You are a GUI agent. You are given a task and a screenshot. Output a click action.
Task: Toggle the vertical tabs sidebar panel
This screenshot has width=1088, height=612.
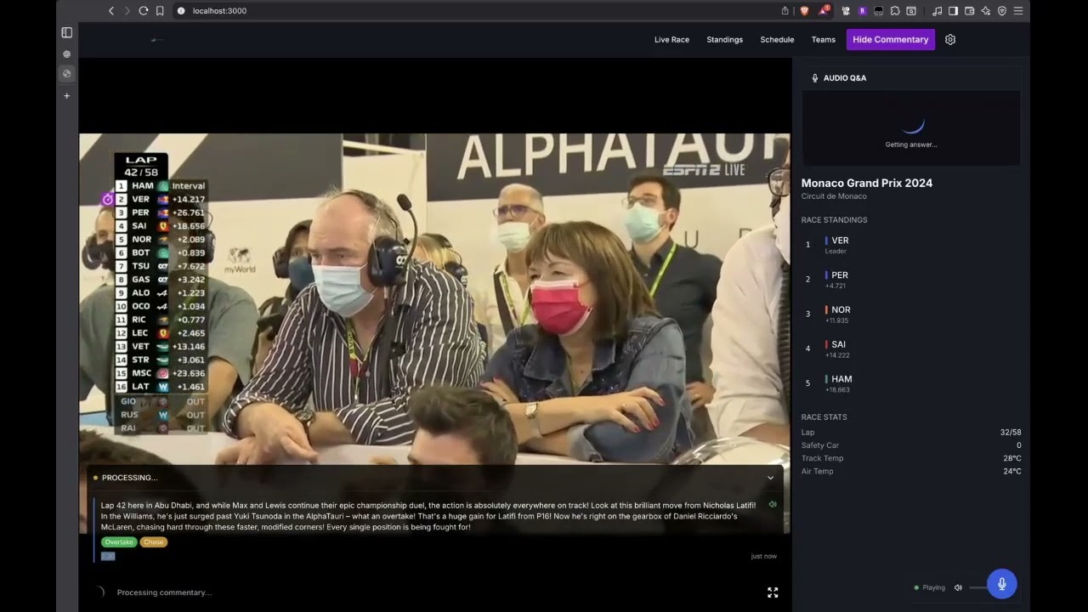click(67, 32)
